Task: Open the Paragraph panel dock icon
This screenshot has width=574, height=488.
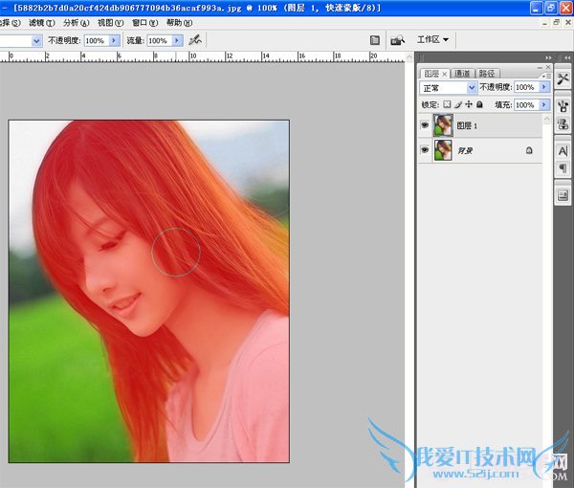Action: (x=563, y=168)
